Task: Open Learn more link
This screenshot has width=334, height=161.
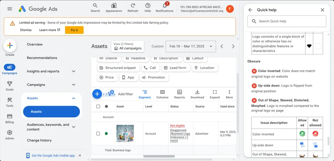Action: [x=50, y=30]
